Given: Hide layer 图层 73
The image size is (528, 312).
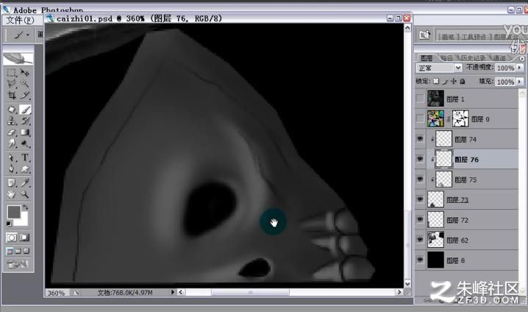Looking at the screenshot, I should click(420, 199).
